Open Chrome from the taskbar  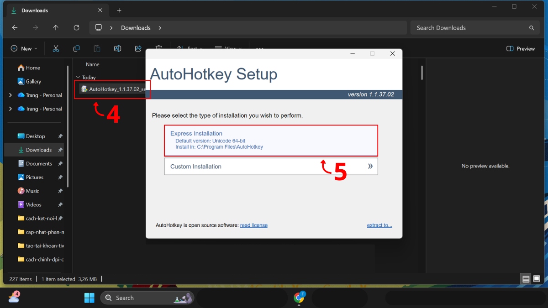tap(299, 298)
